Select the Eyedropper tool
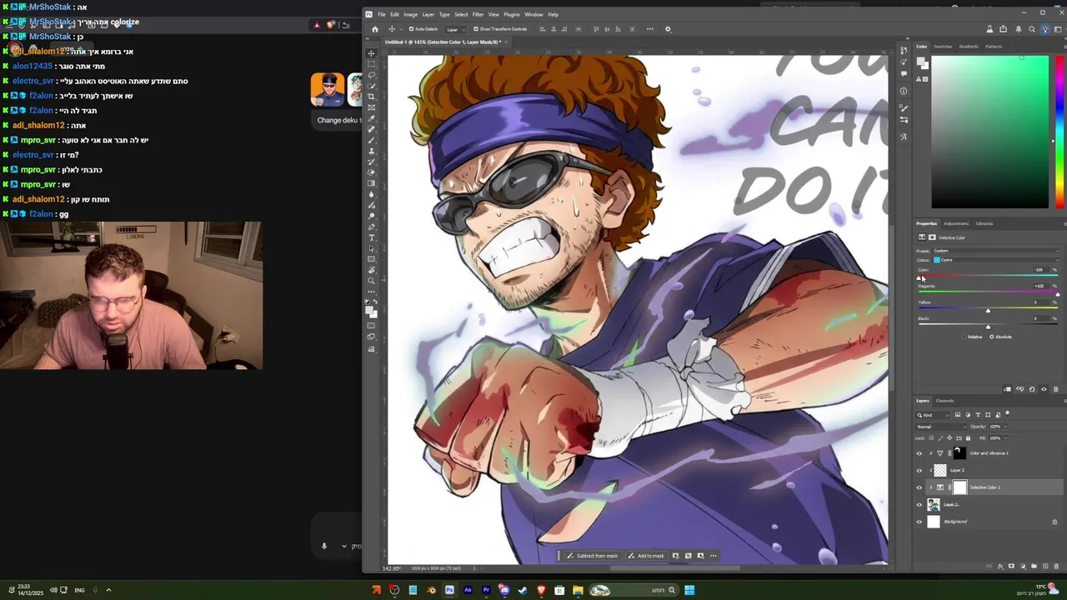 (372, 118)
